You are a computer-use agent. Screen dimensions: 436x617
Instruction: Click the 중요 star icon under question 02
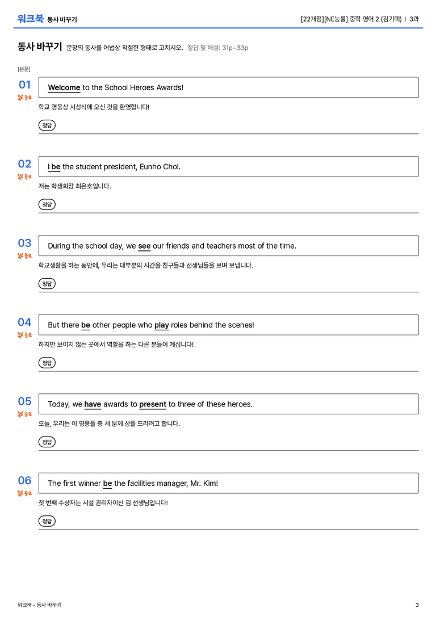tap(24, 177)
